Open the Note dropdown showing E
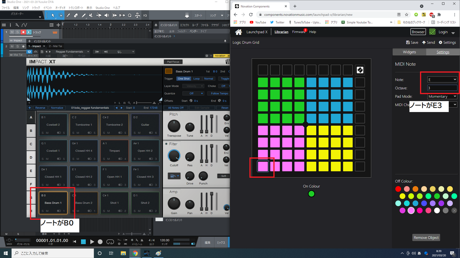 pos(443,80)
